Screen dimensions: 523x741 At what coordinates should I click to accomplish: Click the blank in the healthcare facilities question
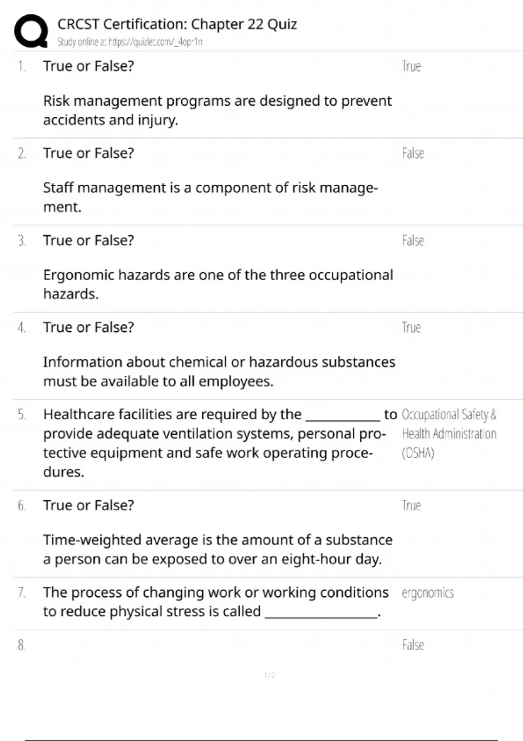point(343,416)
